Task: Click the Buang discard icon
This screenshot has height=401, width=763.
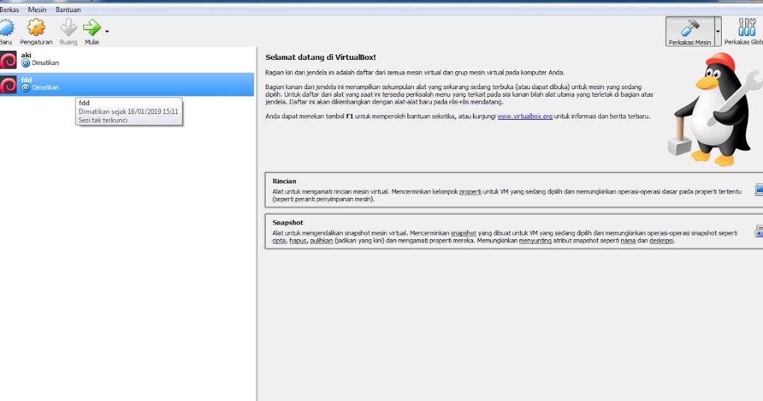Action: pyautogui.click(x=67, y=27)
